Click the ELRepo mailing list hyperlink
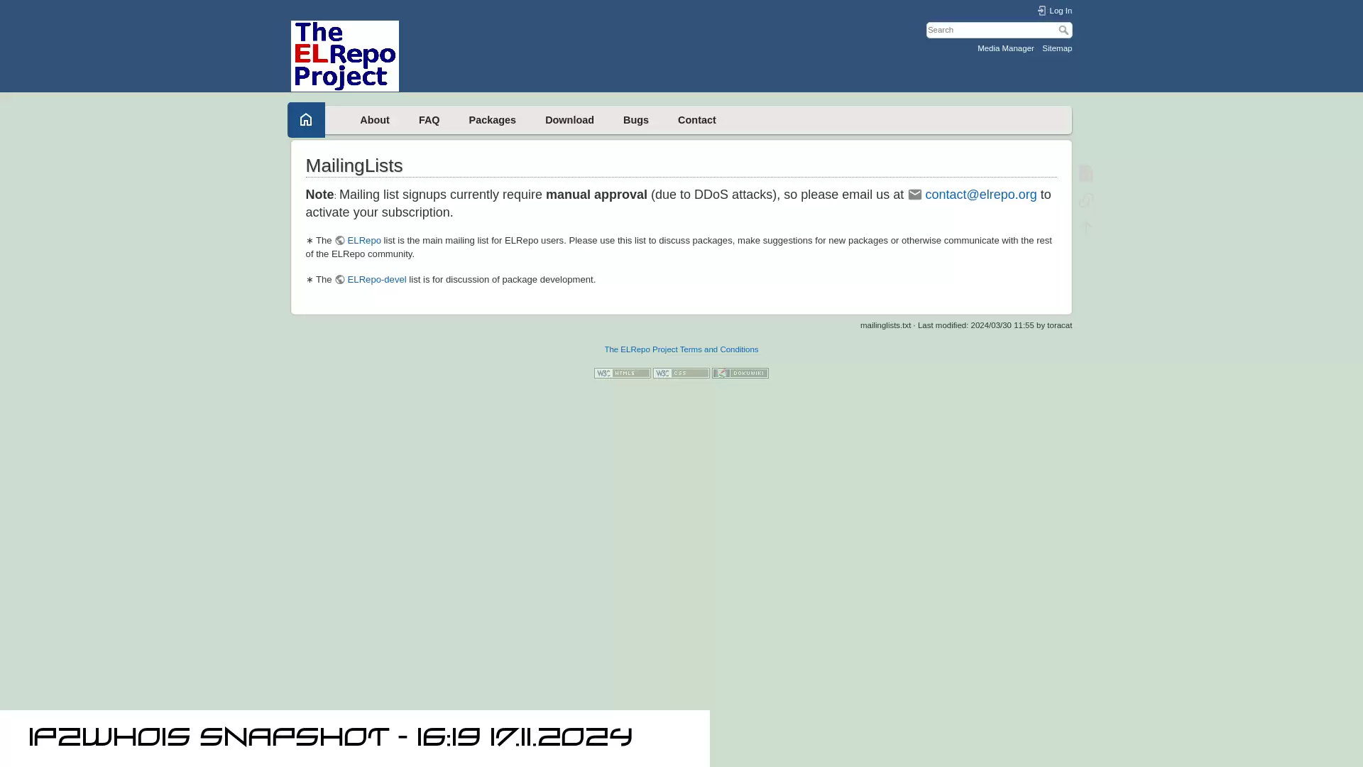Viewport: 1363px width, 767px height. pos(363,240)
